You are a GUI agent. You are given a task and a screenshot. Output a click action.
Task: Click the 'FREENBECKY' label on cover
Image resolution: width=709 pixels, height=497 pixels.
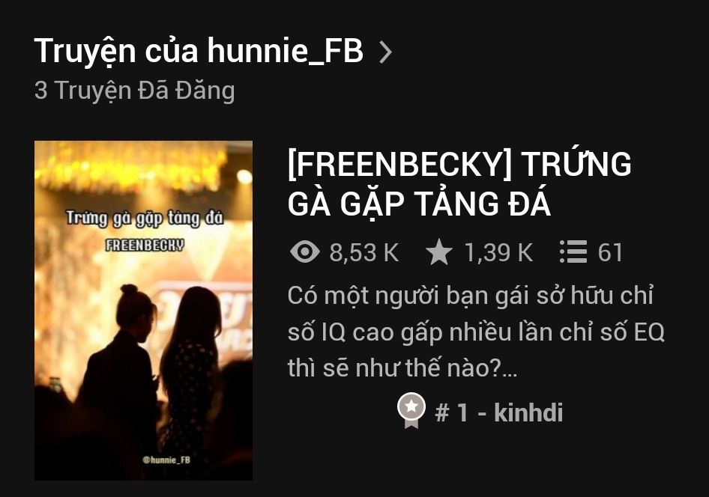(145, 245)
